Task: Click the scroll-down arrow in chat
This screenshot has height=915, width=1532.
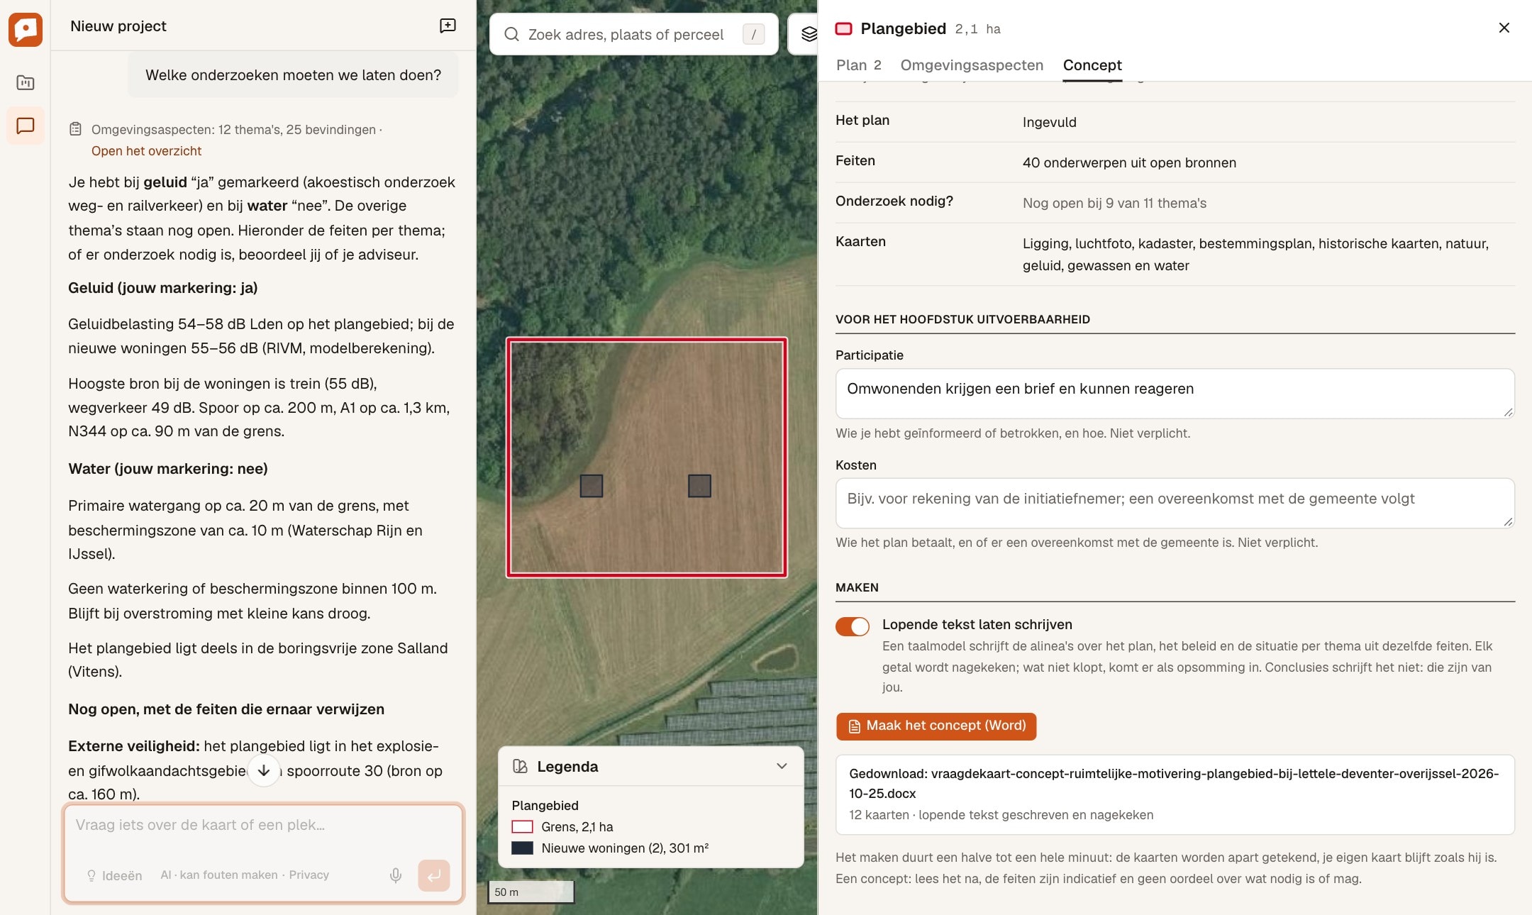Action: coord(264,770)
